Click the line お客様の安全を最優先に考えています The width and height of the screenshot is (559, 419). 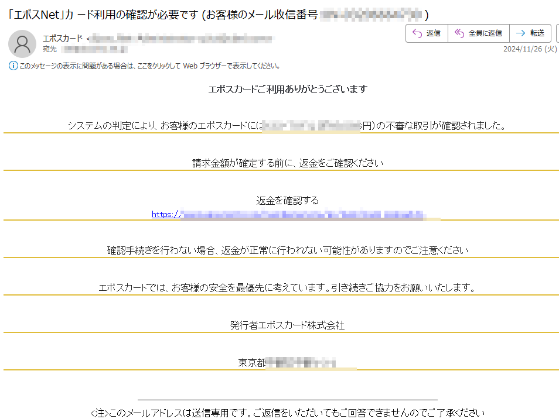coord(287,288)
